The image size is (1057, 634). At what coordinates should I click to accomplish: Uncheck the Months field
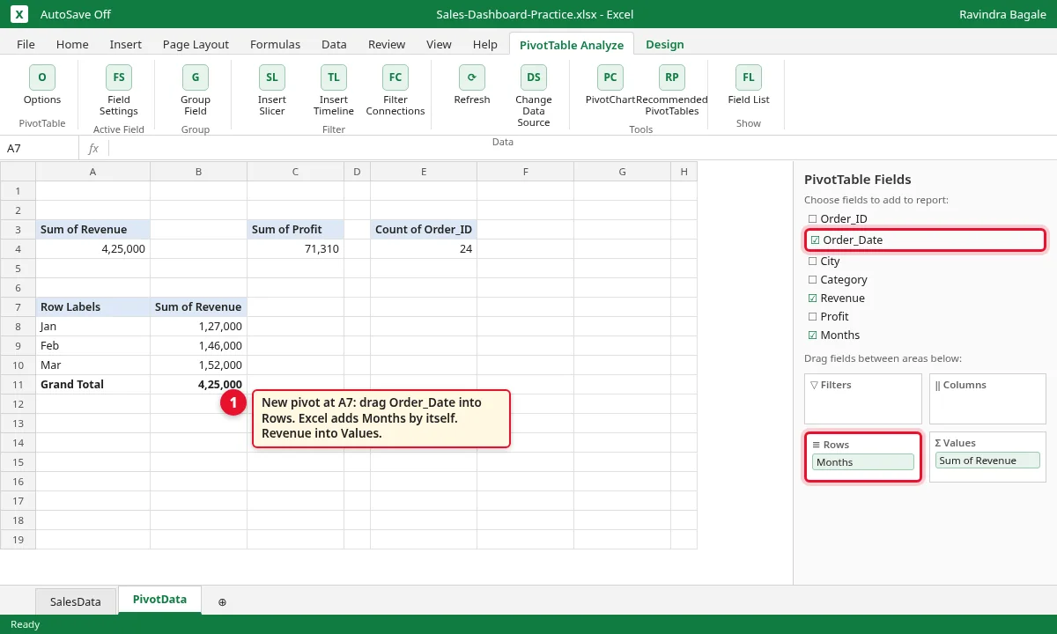coord(813,335)
